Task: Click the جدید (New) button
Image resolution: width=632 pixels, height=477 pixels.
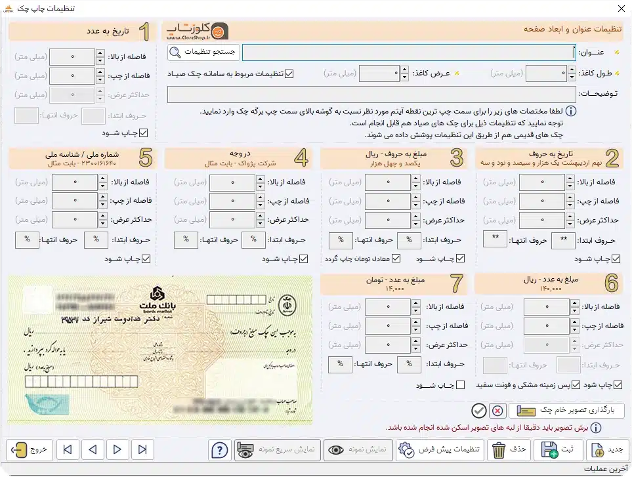Action: coord(608,449)
